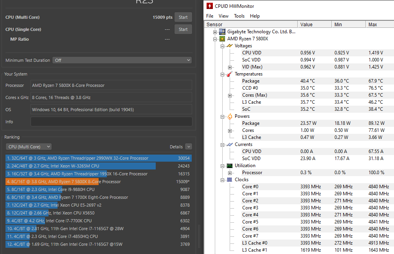Select Intel Core i7-4850HQ ranking entry

99,236
